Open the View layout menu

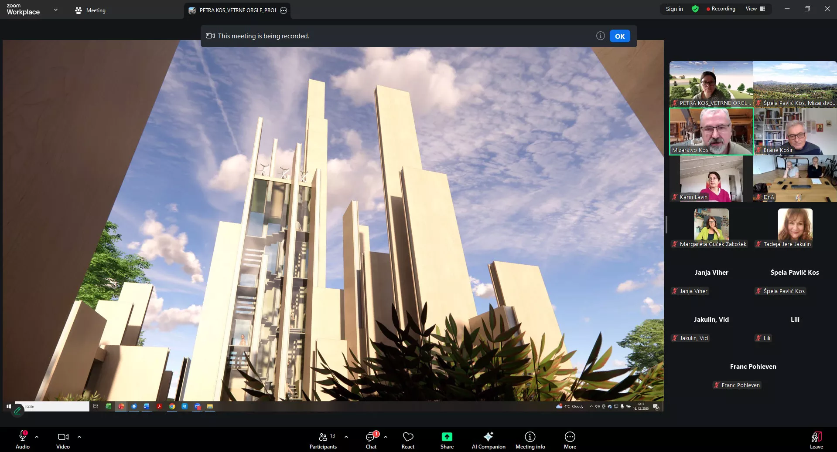click(x=755, y=9)
